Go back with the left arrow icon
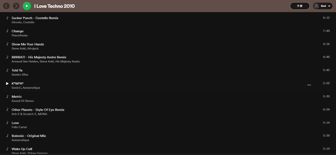 tap(7, 6)
